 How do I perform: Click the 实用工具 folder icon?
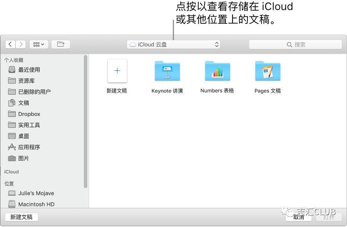[12, 125]
